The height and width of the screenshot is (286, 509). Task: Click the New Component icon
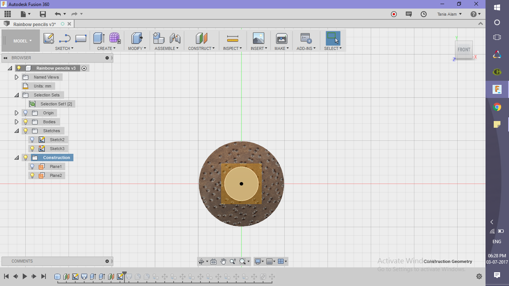pyautogui.click(x=159, y=38)
